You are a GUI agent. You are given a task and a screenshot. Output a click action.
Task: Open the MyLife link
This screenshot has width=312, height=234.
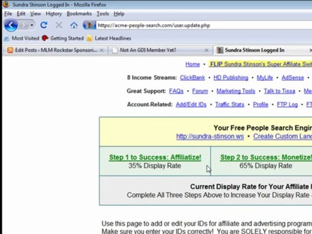[265, 78]
